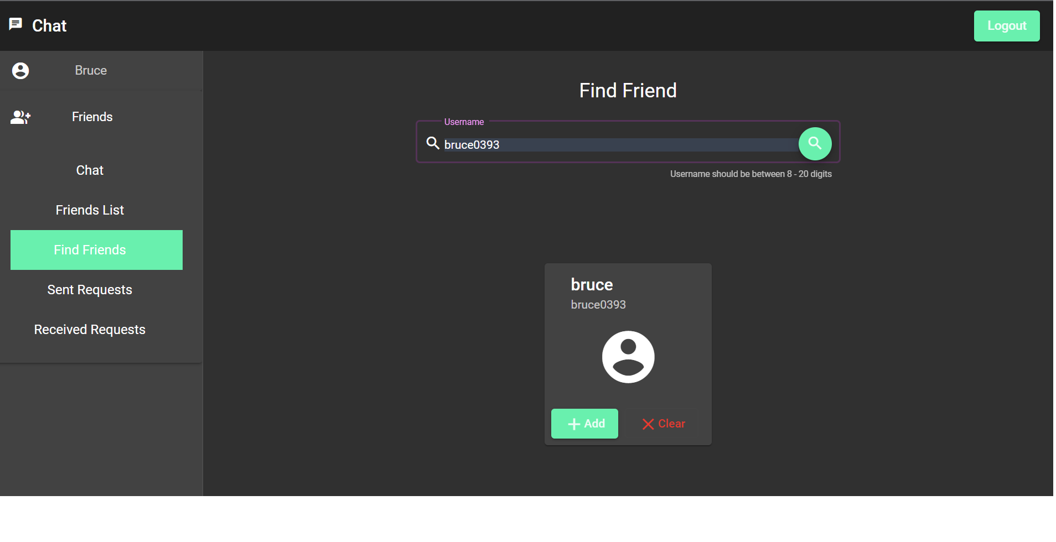Click Bruce's profile avatar icon in the sidebar
Screen dimensions: 1056x542
click(x=20, y=71)
